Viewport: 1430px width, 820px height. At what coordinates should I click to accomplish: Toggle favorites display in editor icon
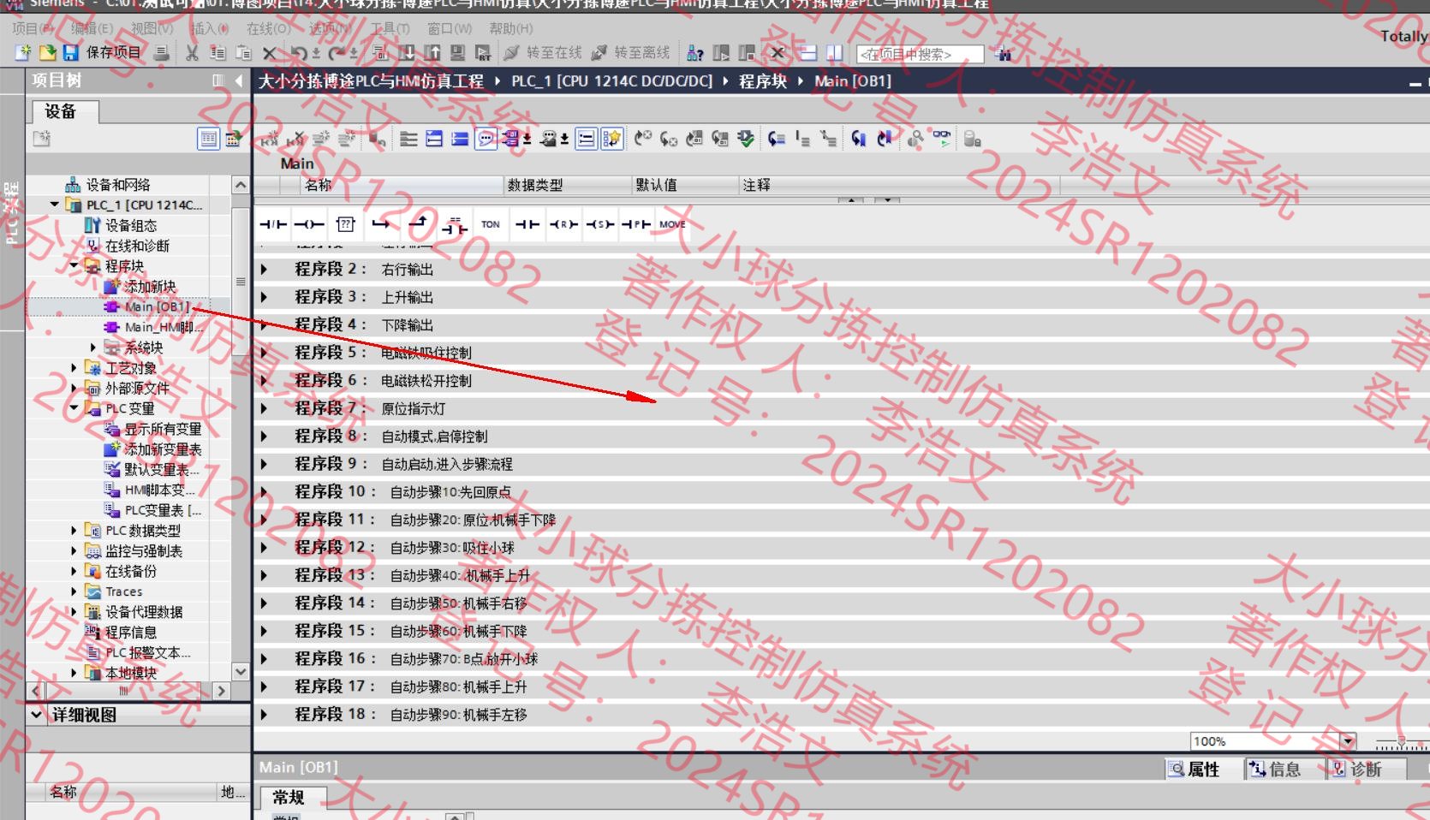click(x=611, y=139)
